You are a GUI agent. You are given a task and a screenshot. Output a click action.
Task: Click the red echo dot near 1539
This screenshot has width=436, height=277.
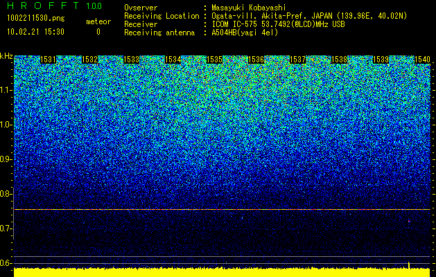tap(409, 221)
